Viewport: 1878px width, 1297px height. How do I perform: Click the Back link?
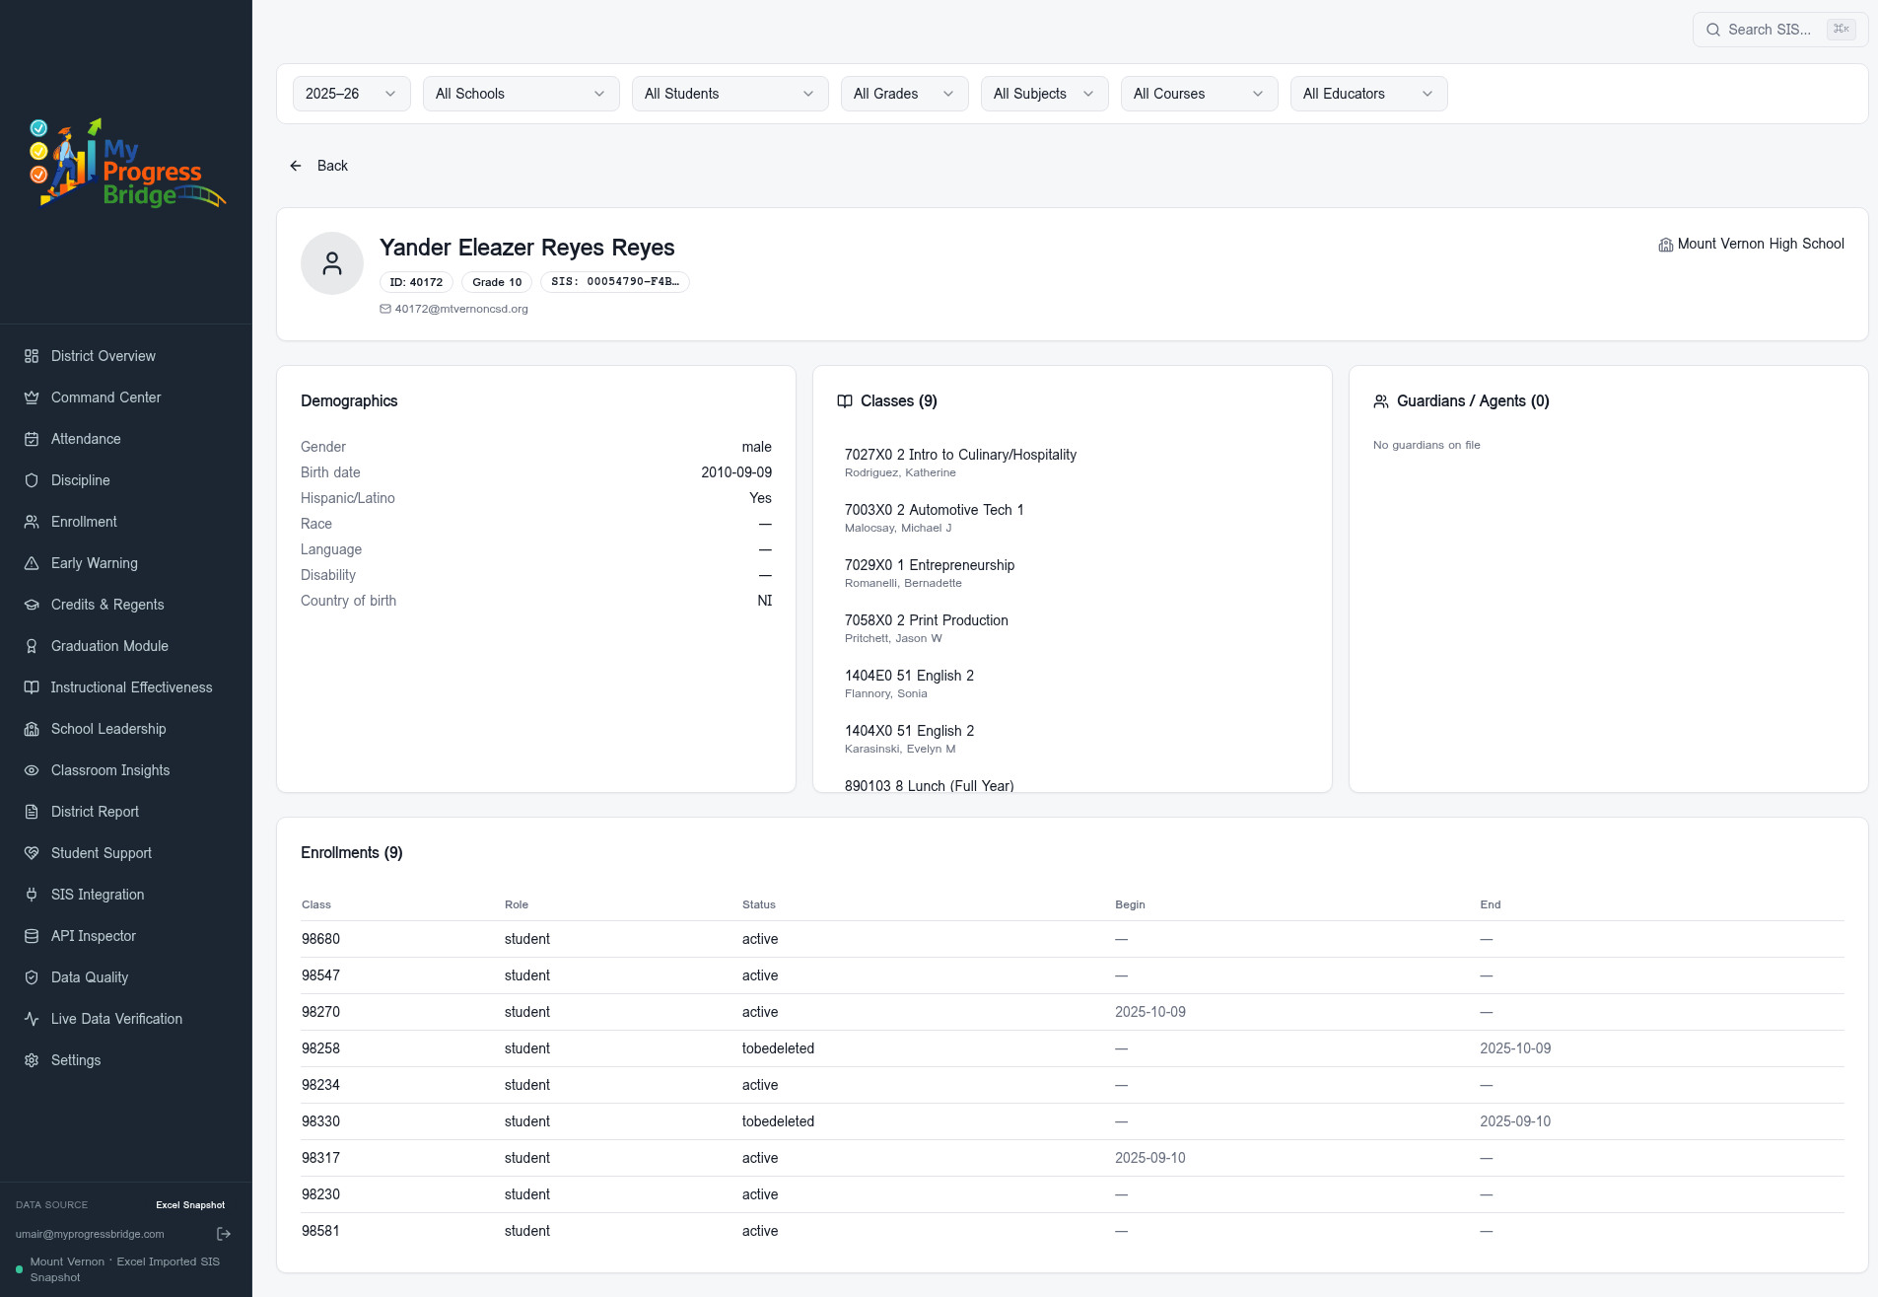tap(318, 166)
